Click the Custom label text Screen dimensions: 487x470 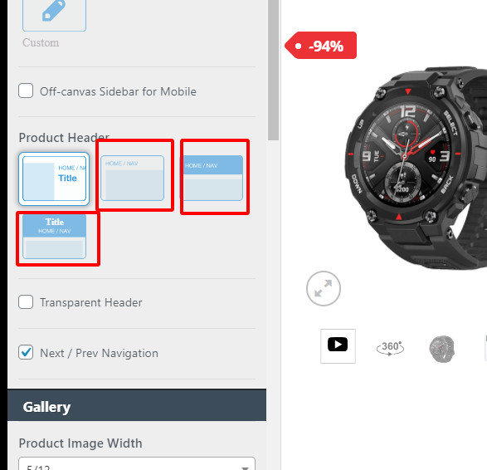point(41,42)
